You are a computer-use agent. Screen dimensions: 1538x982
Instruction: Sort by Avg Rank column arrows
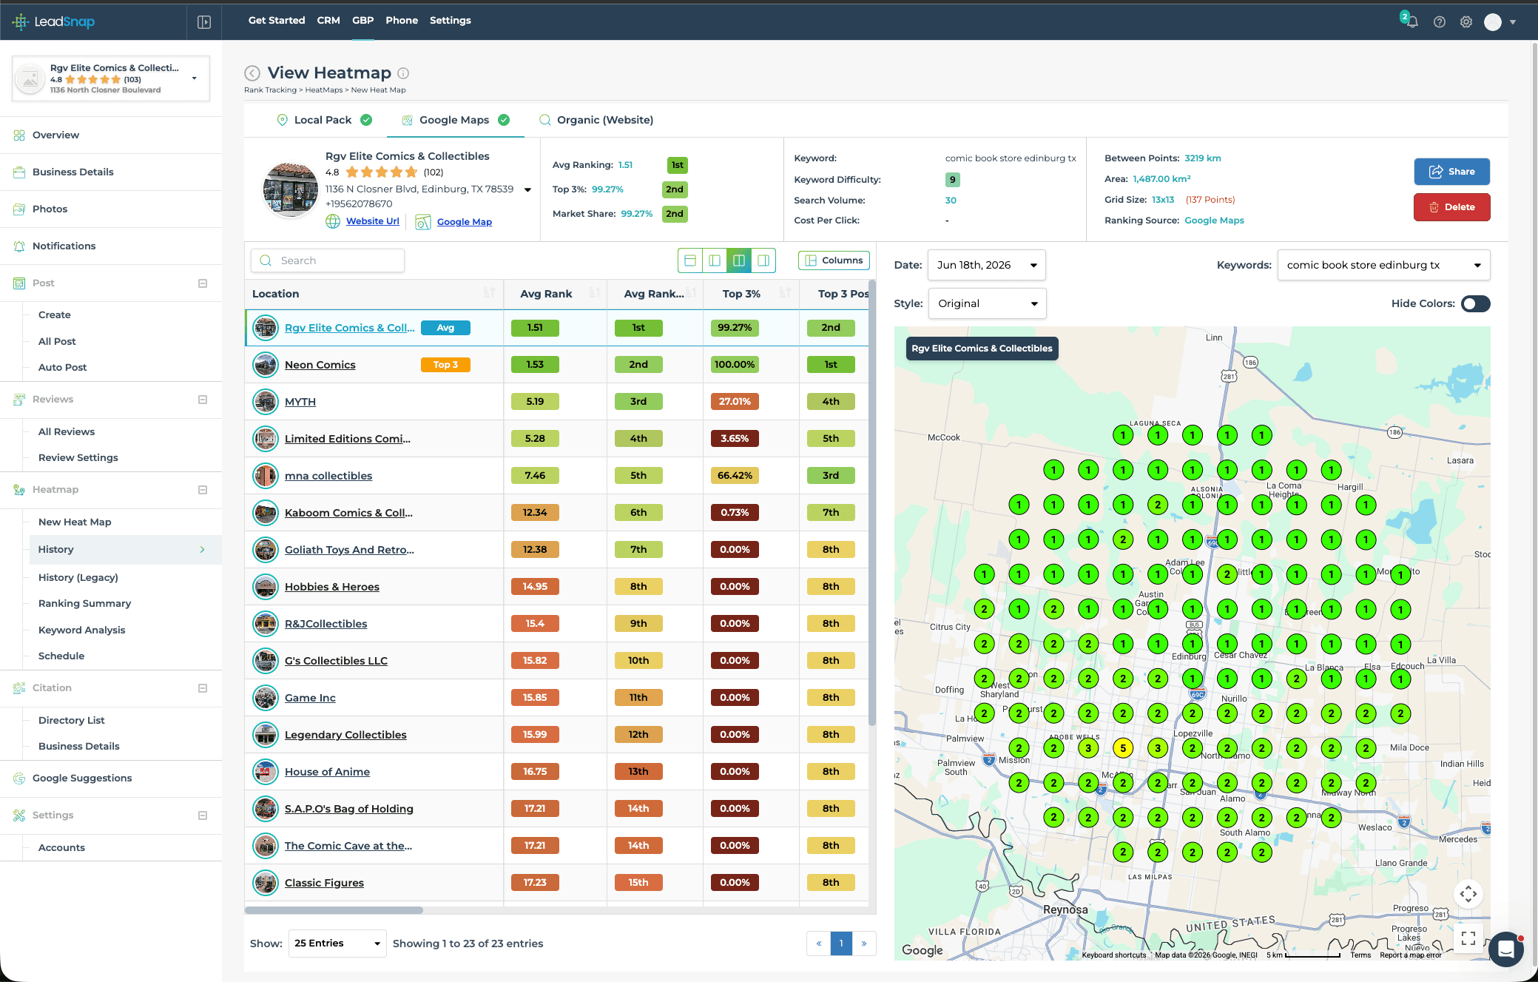[x=594, y=293]
